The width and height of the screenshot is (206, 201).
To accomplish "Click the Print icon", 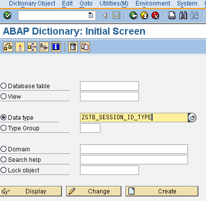I will click(172, 16).
